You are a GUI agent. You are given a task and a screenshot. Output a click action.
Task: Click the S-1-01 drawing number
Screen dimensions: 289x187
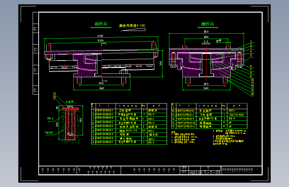(x=212, y=173)
